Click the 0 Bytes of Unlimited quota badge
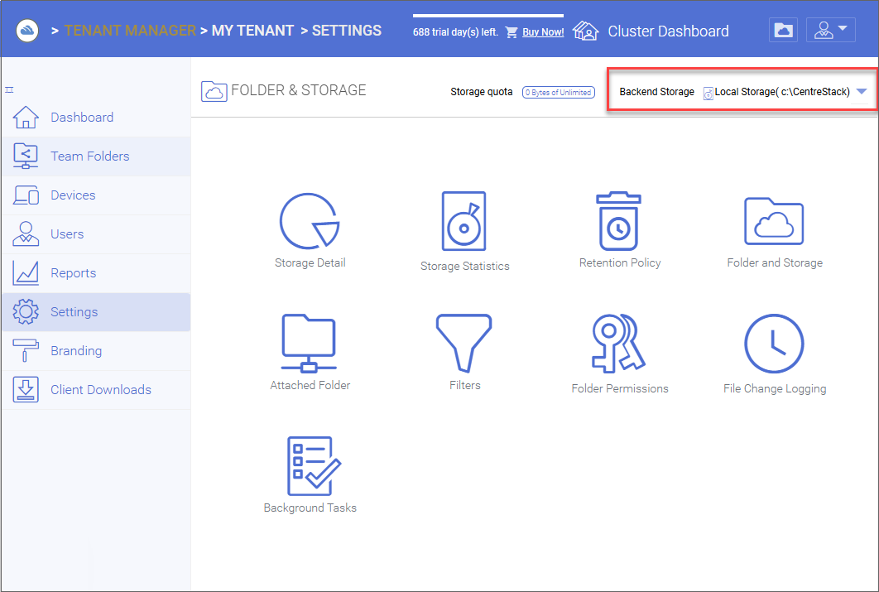 click(x=559, y=92)
